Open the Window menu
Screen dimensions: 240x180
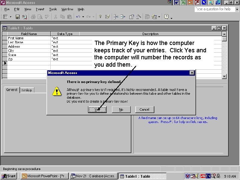[67, 9]
